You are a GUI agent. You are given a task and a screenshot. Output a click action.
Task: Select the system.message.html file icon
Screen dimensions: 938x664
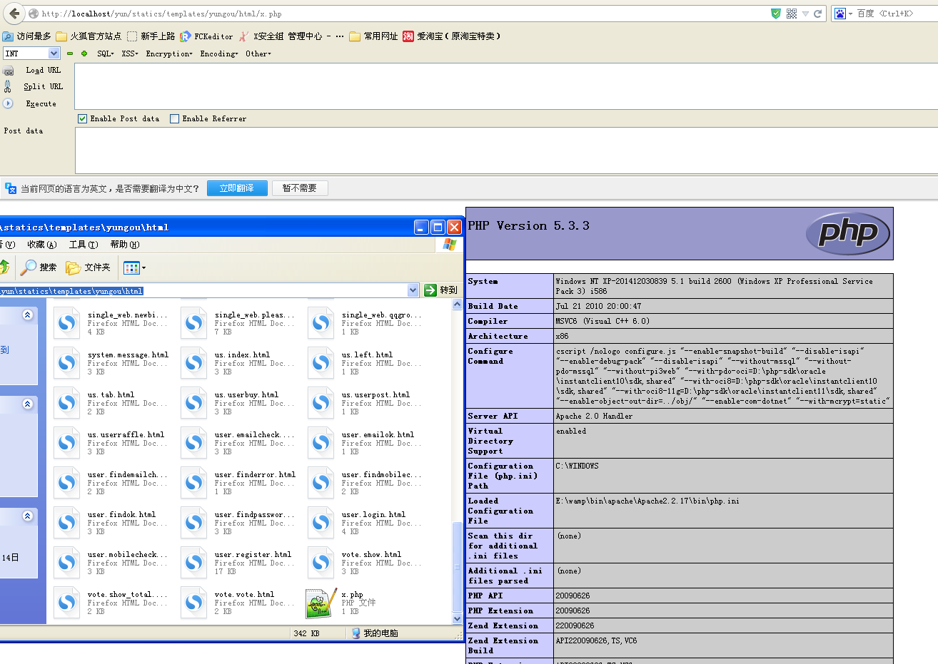[x=66, y=363]
